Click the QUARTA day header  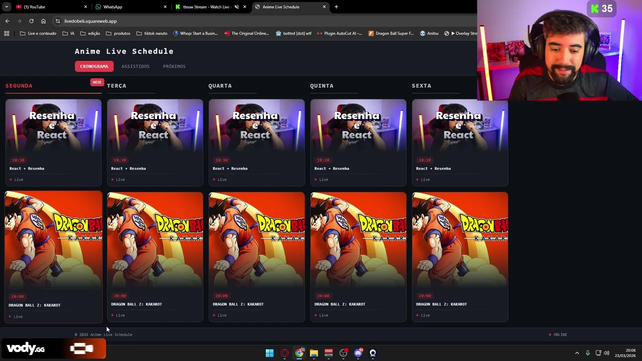click(x=220, y=86)
